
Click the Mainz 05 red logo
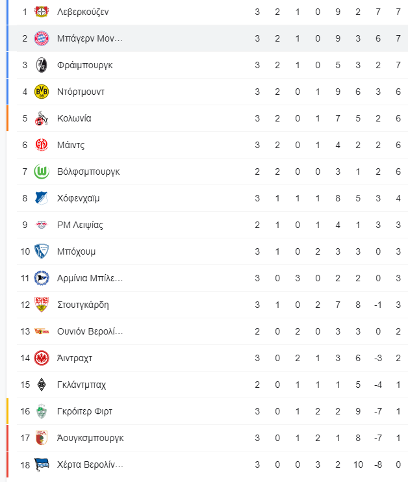click(x=42, y=145)
